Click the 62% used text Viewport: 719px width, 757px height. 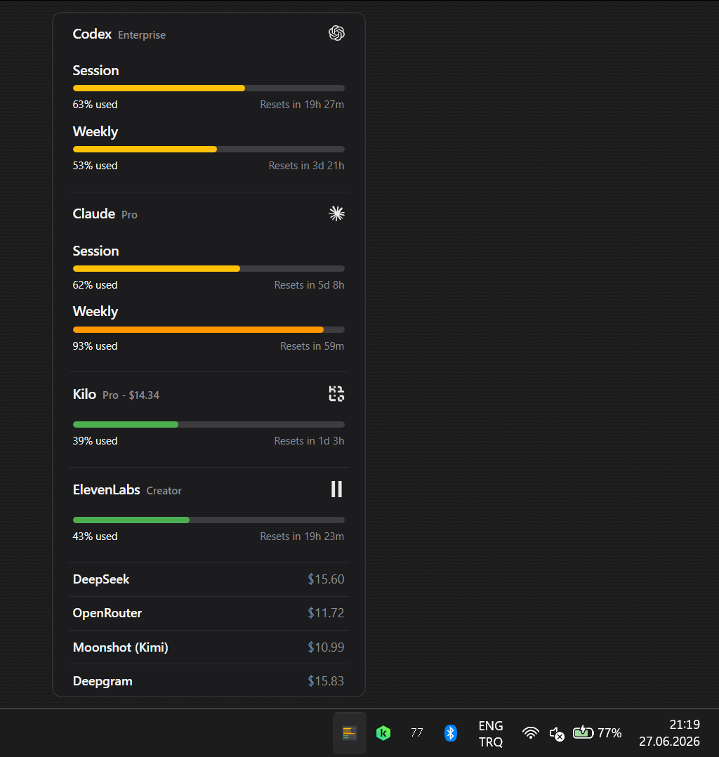(95, 285)
